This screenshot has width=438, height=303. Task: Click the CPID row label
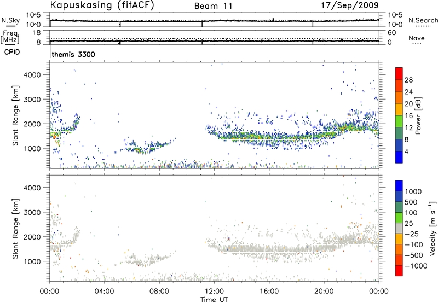pos(12,52)
